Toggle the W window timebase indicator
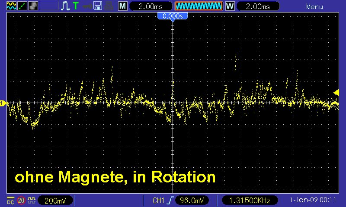The image size is (346, 207). tap(230, 6)
